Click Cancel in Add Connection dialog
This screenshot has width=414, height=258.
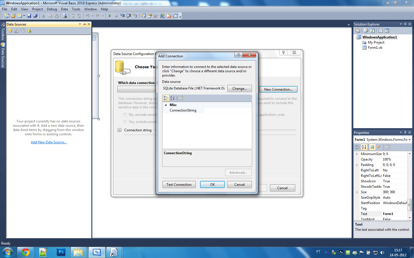point(239,185)
